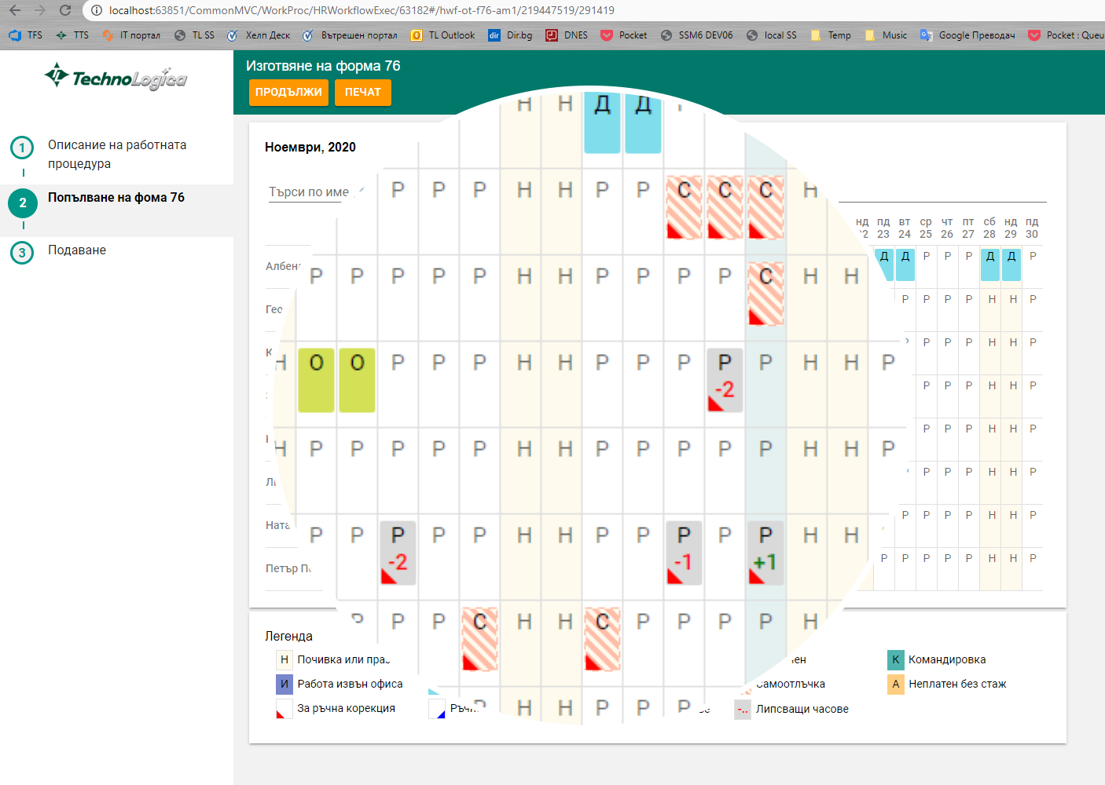Click the За ръчна корекция legend swatch
Screen dimensions: 1105x785
(x=285, y=708)
